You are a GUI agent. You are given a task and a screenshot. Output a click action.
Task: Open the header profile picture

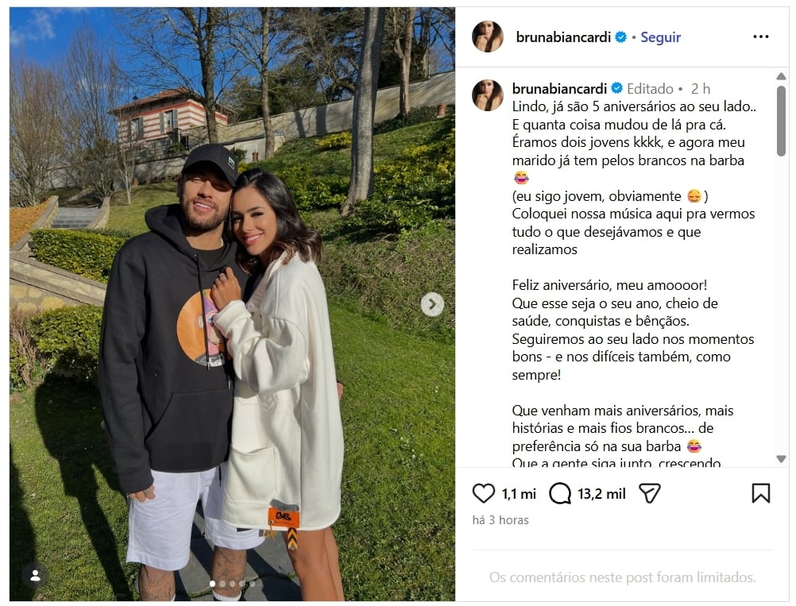tap(487, 37)
